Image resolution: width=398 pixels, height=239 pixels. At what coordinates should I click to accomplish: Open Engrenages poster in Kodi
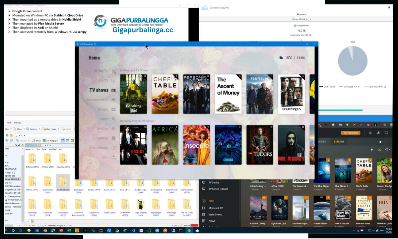click(291, 94)
